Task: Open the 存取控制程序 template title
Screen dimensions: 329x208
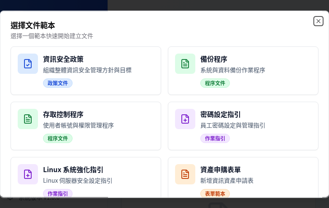Action: point(63,114)
